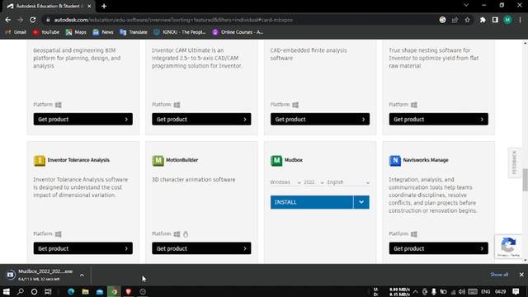The height and width of the screenshot is (297, 528).
Task: Get product for Navisworks Manage
Action: click(438, 248)
